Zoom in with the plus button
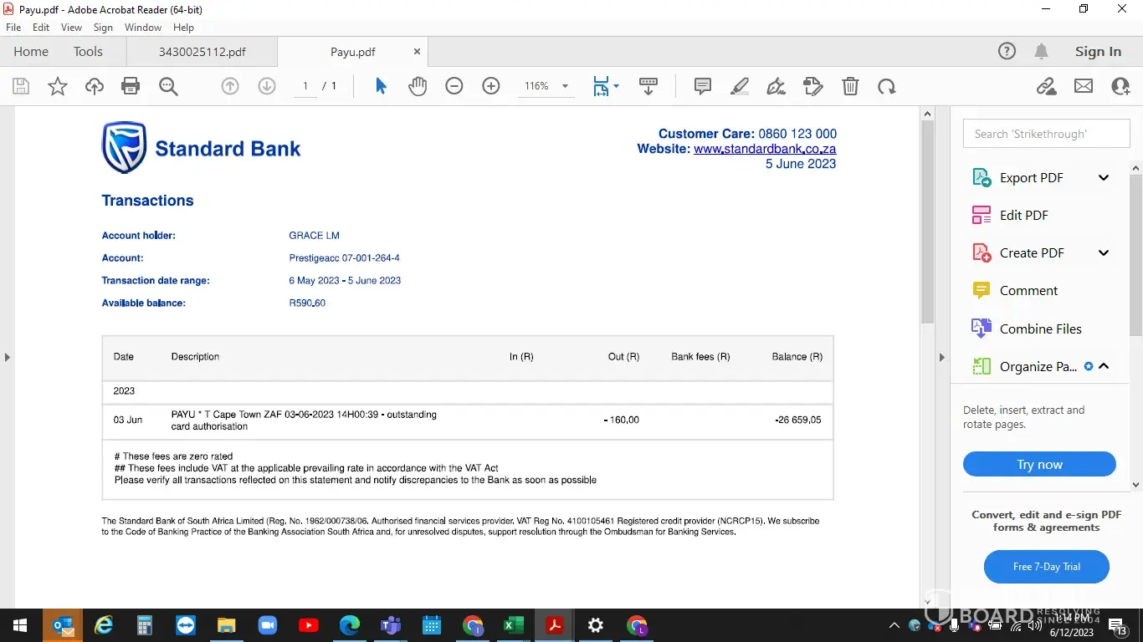 (x=491, y=86)
